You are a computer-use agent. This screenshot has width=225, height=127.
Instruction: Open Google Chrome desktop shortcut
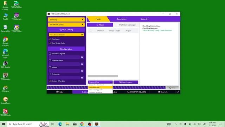tap(5, 42)
